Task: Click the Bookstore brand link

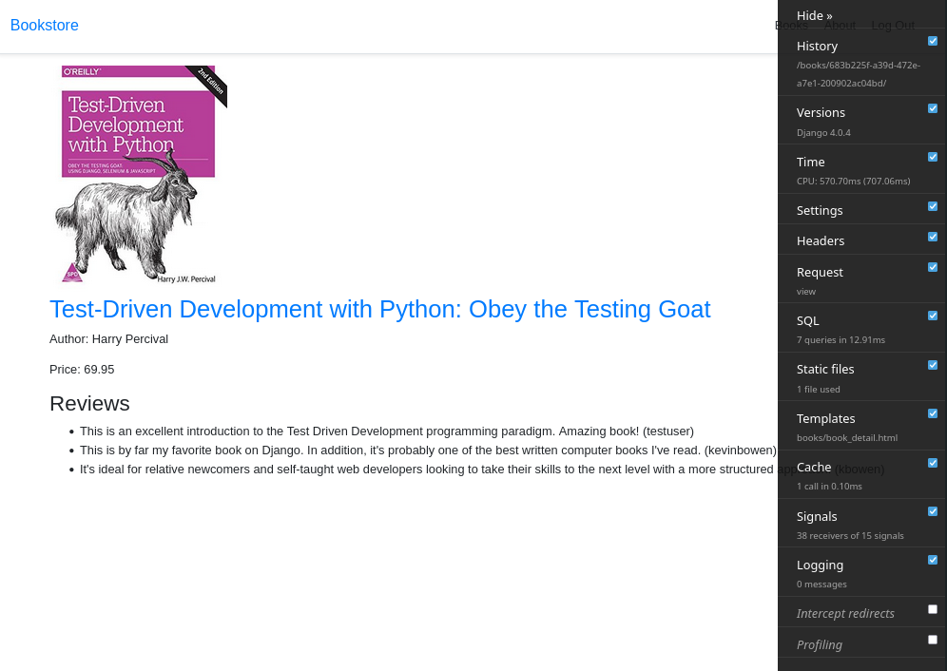Action: (x=44, y=26)
